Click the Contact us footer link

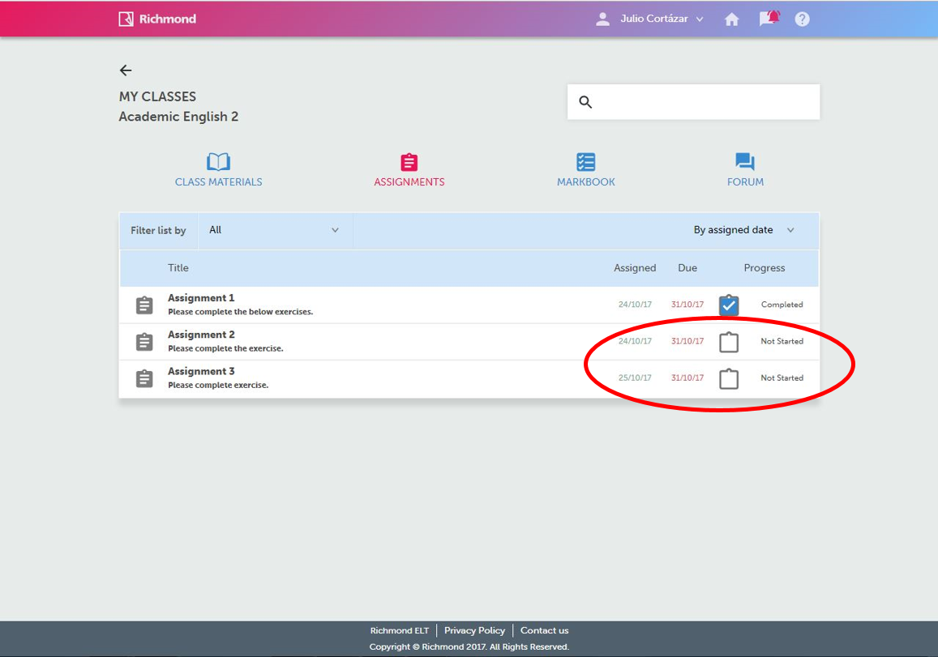click(x=544, y=630)
